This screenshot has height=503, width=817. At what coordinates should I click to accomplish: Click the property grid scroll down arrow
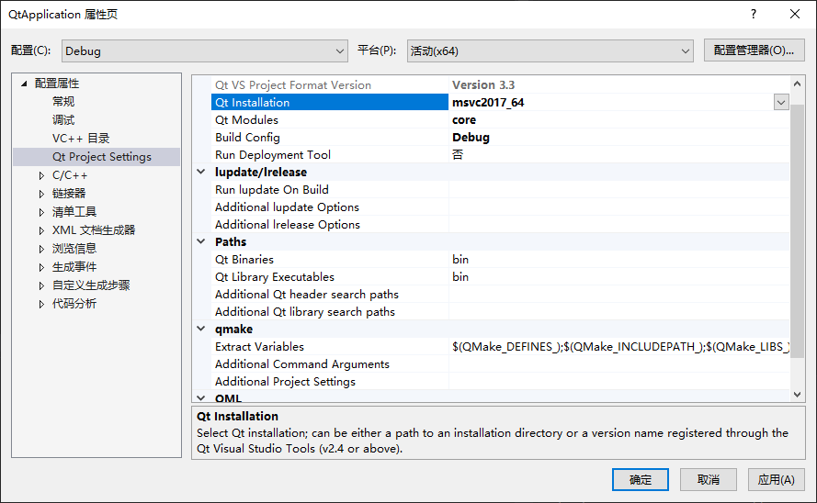coord(797,394)
